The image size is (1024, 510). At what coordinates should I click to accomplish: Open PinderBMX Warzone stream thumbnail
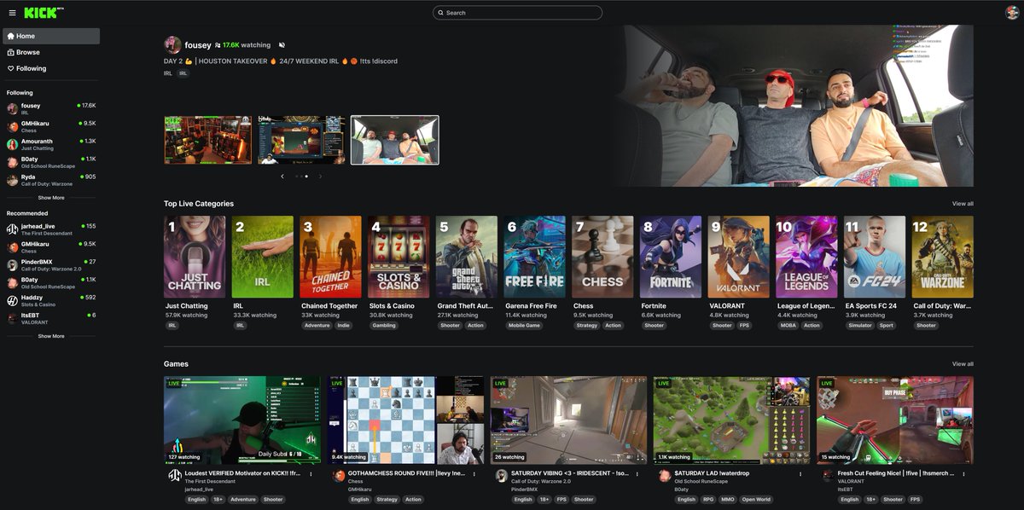(x=569, y=420)
